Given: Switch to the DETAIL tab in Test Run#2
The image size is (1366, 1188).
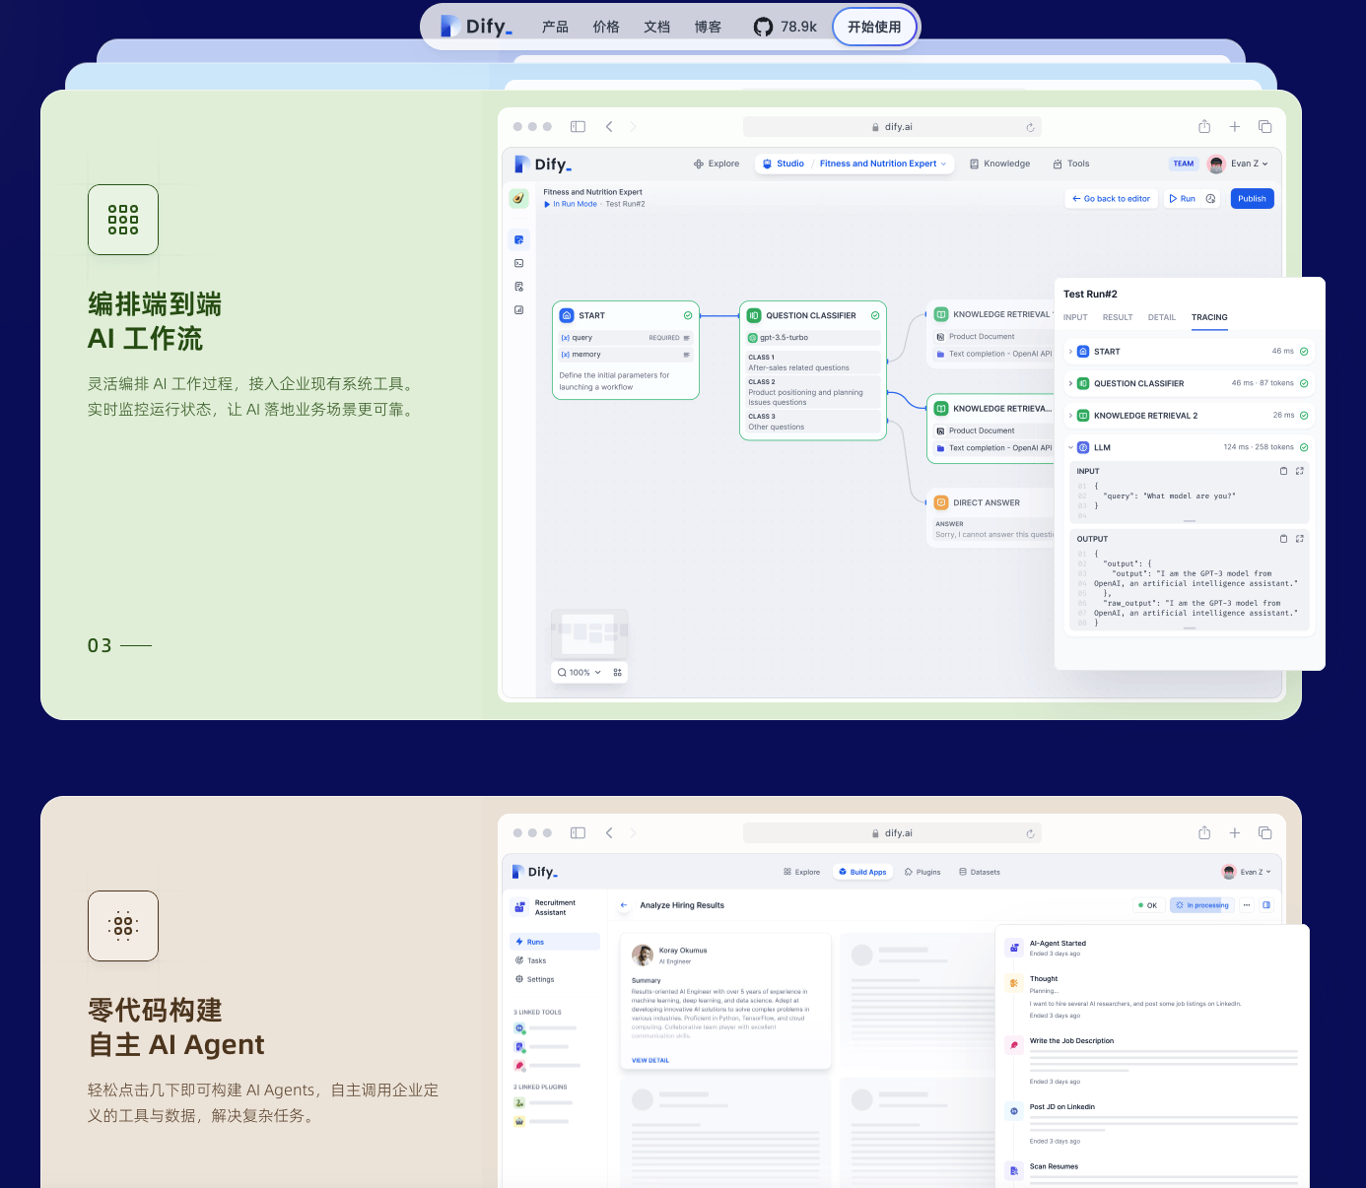Looking at the screenshot, I should 1162,317.
